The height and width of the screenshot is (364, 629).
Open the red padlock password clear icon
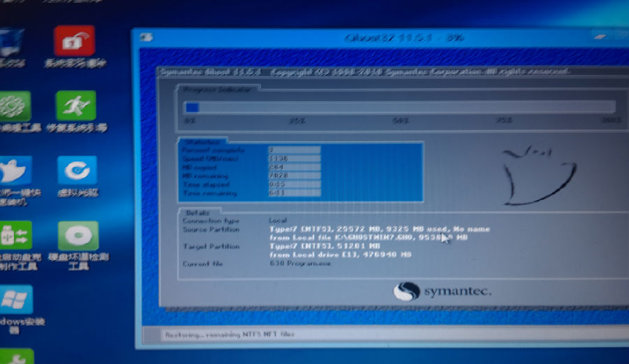click(74, 41)
